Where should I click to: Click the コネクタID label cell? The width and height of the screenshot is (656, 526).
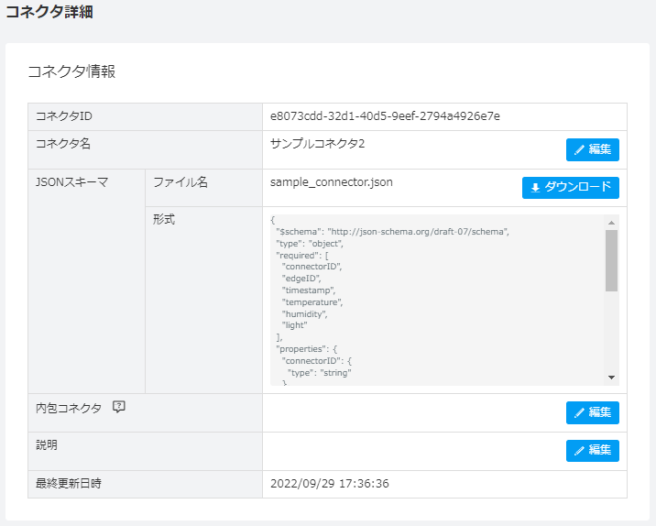[145, 116]
